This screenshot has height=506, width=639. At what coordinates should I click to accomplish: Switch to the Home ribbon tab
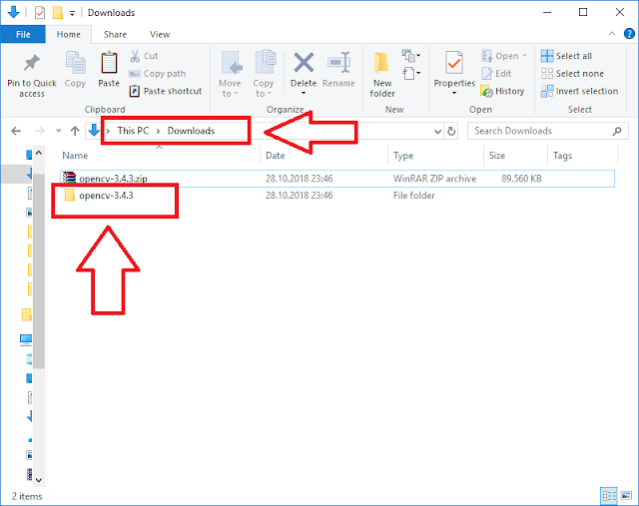(69, 35)
